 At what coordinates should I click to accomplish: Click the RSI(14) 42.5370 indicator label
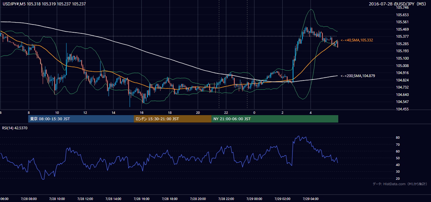pos(15,128)
